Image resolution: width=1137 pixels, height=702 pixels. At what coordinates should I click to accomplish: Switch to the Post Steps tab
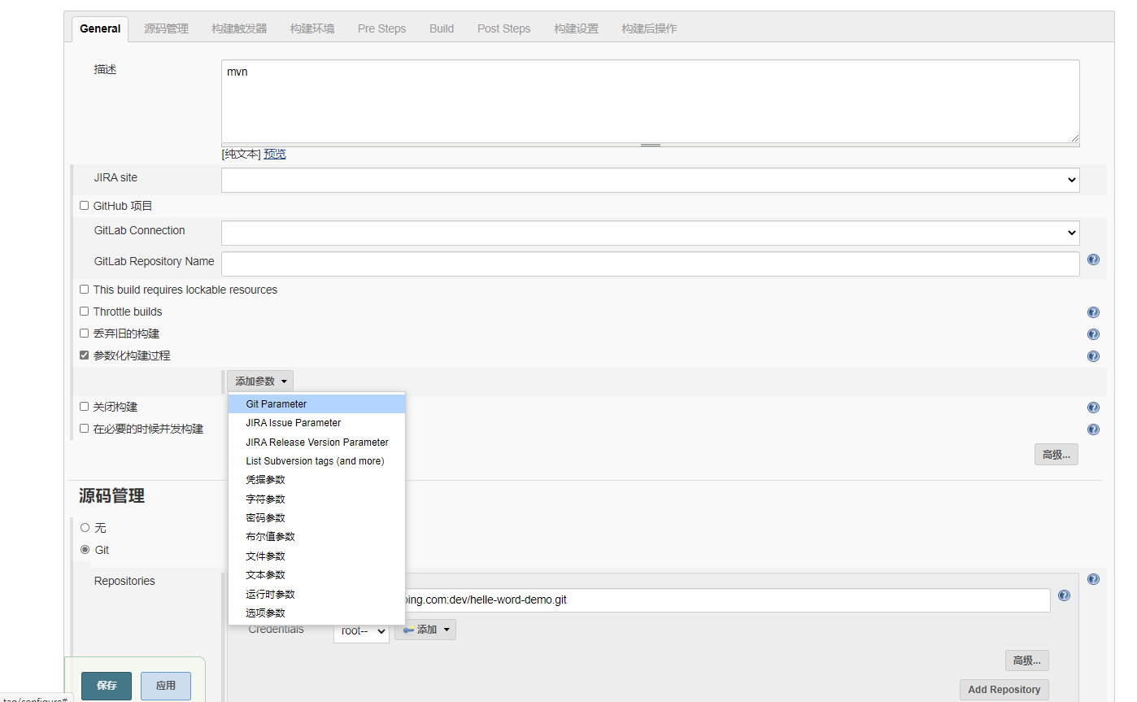click(503, 28)
